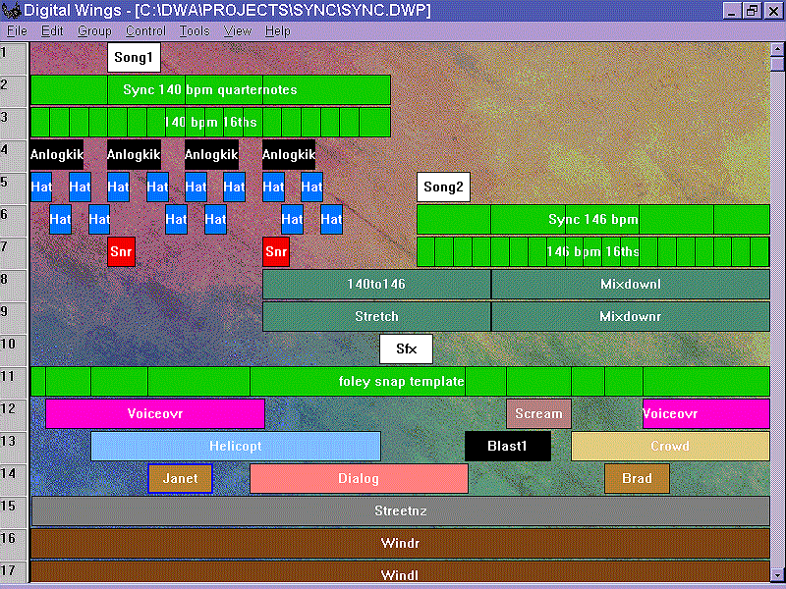The image size is (786, 589).
Task: Click the Crowd audio clip
Action: (669, 446)
